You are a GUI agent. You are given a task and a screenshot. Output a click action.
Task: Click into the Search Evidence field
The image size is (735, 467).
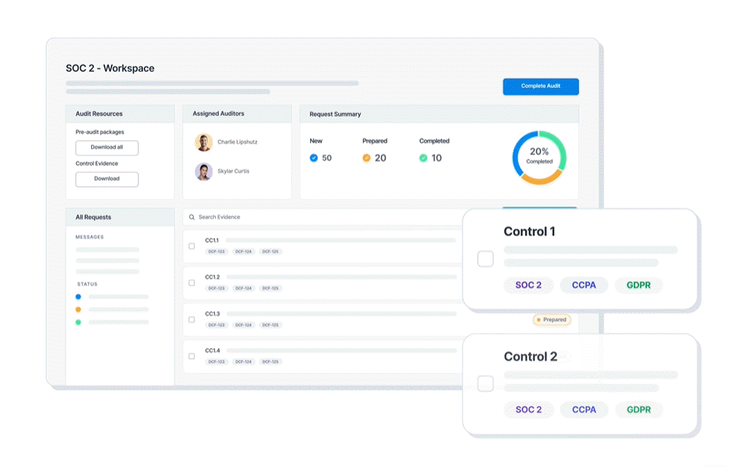pyautogui.click(x=309, y=218)
